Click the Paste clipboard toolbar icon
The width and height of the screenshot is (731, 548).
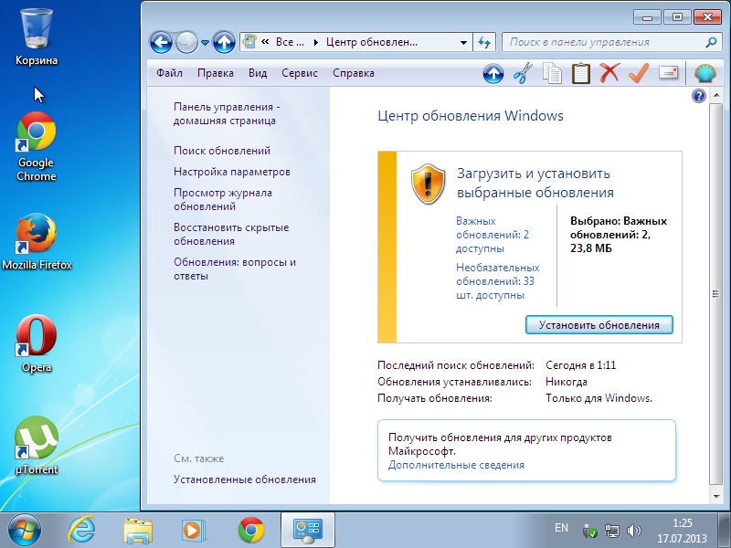point(581,73)
